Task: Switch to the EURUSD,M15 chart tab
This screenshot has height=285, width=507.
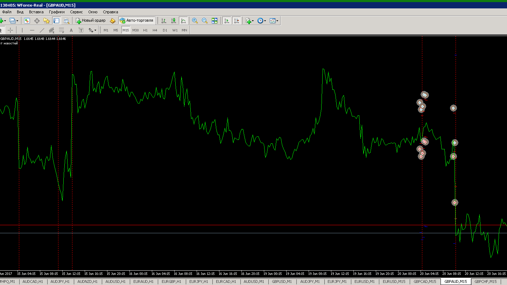Action: point(394,282)
